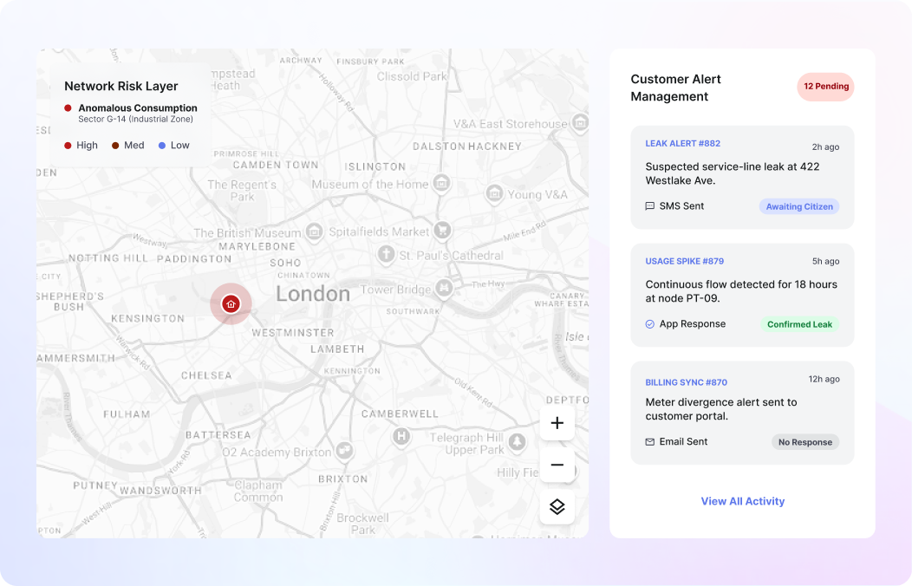Zoom out with the minus button

pyautogui.click(x=557, y=466)
